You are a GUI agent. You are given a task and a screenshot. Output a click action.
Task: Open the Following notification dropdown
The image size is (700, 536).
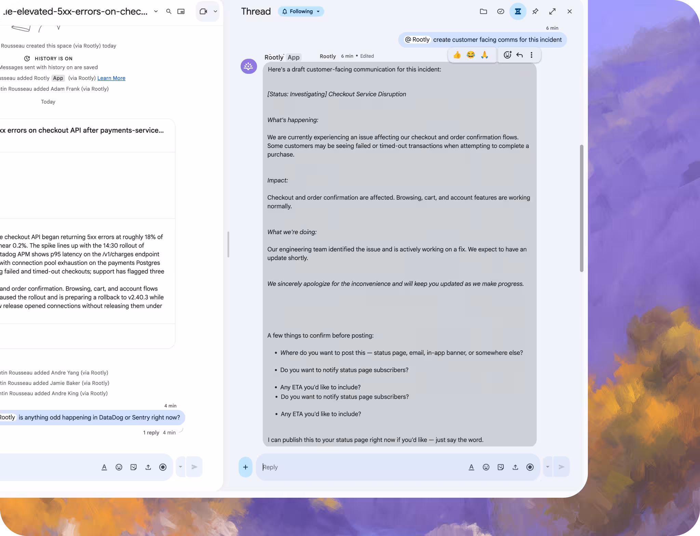tap(301, 11)
